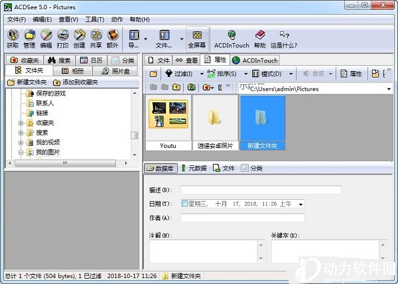Click the 过滤(I) filter button
This screenshot has height=284, width=398.
coord(179,74)
